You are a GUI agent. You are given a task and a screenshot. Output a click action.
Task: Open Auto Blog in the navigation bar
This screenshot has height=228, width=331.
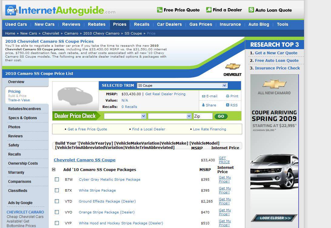259,24
